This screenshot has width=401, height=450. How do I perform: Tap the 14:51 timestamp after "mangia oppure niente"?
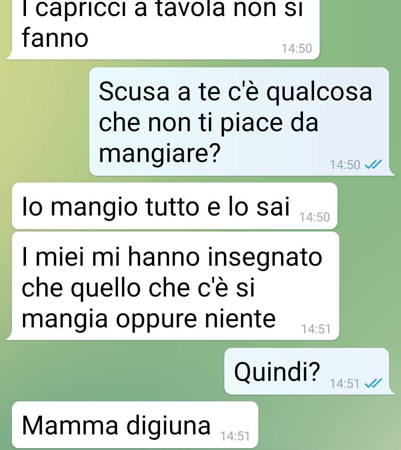[x=316, y=329]
